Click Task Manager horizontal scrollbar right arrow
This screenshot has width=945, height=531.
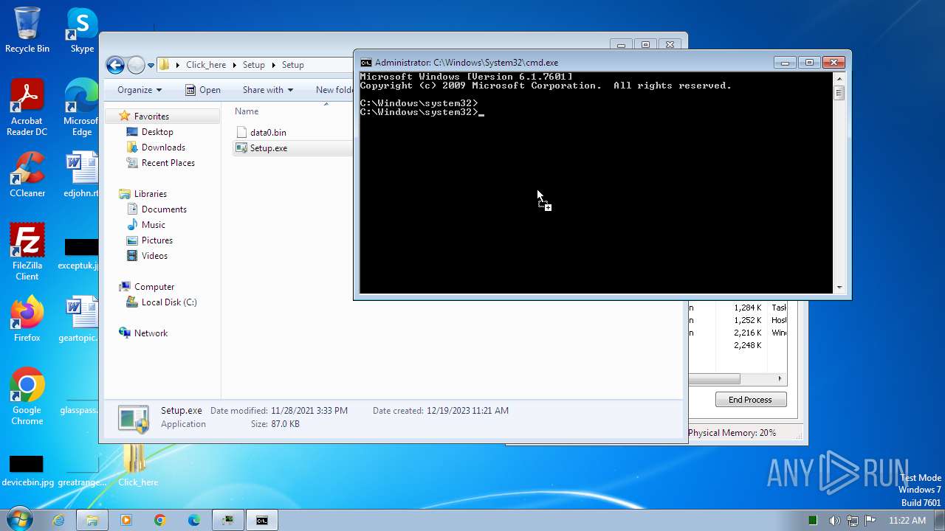click(x=780, y=379)
